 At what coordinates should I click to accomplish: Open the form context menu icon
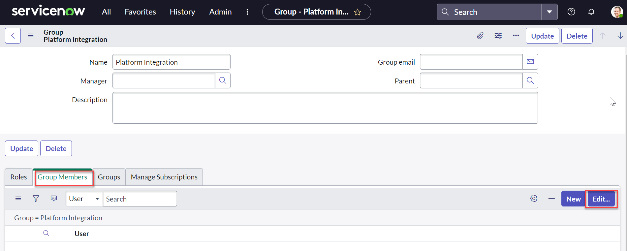click(x=31, y=36)
